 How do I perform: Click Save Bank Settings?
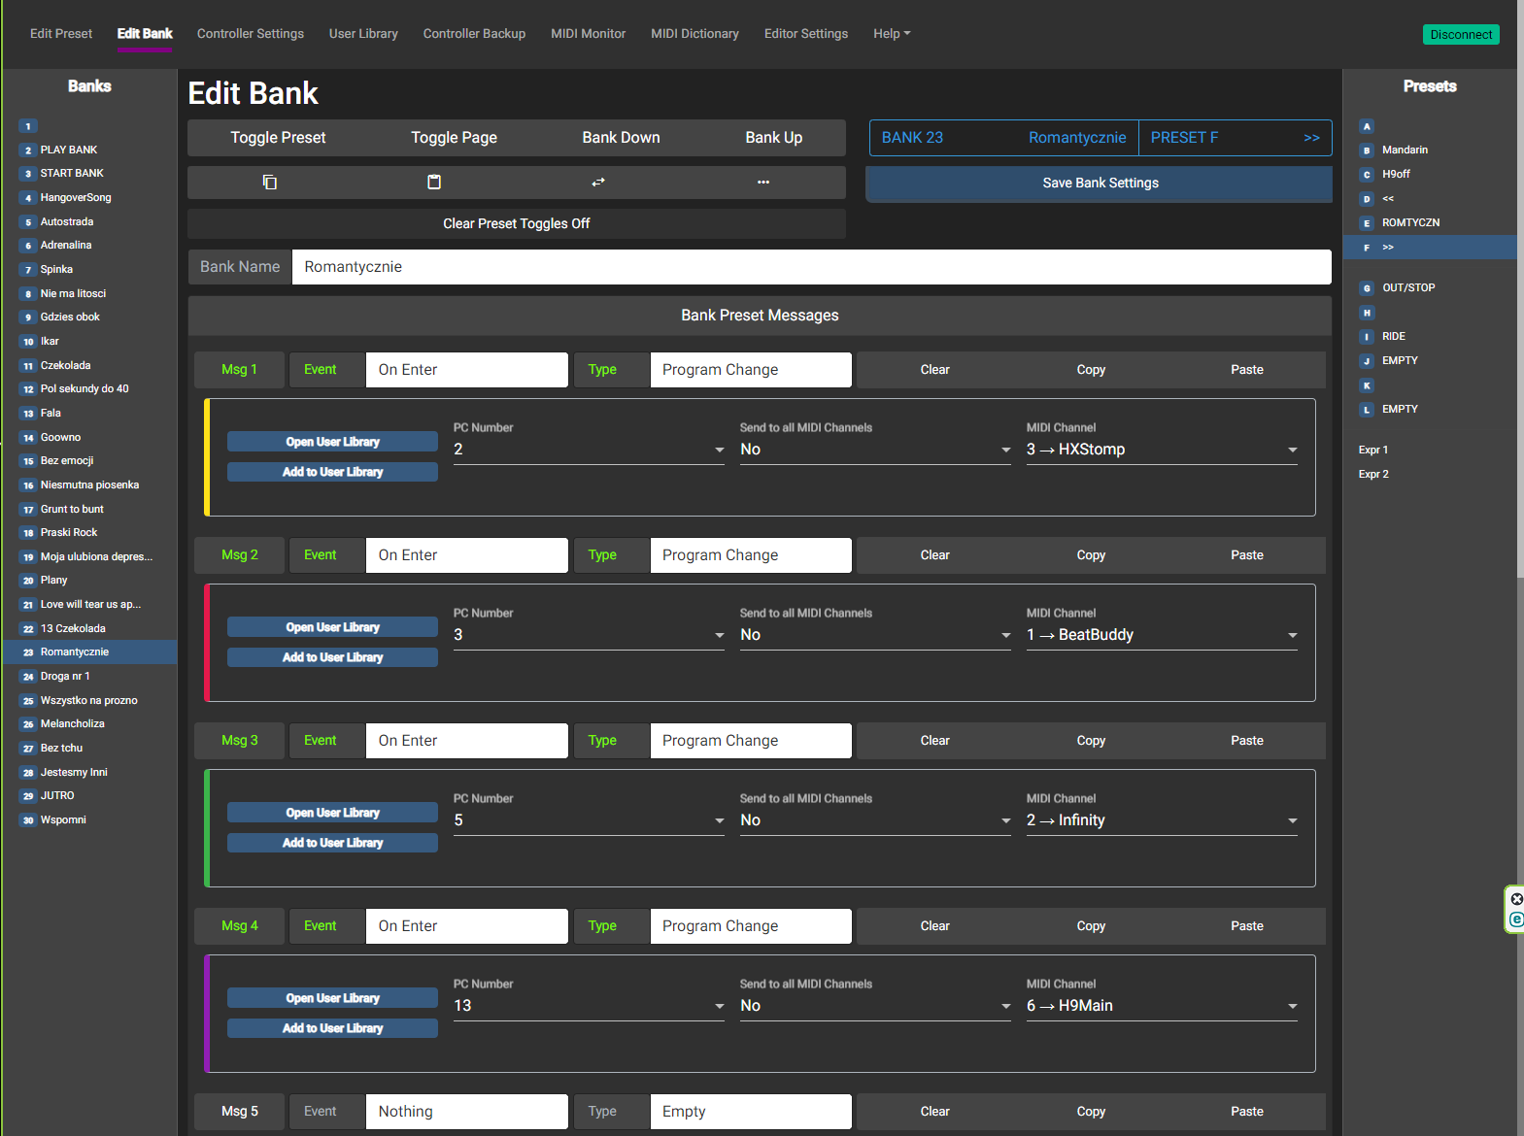pos(1100,184)
